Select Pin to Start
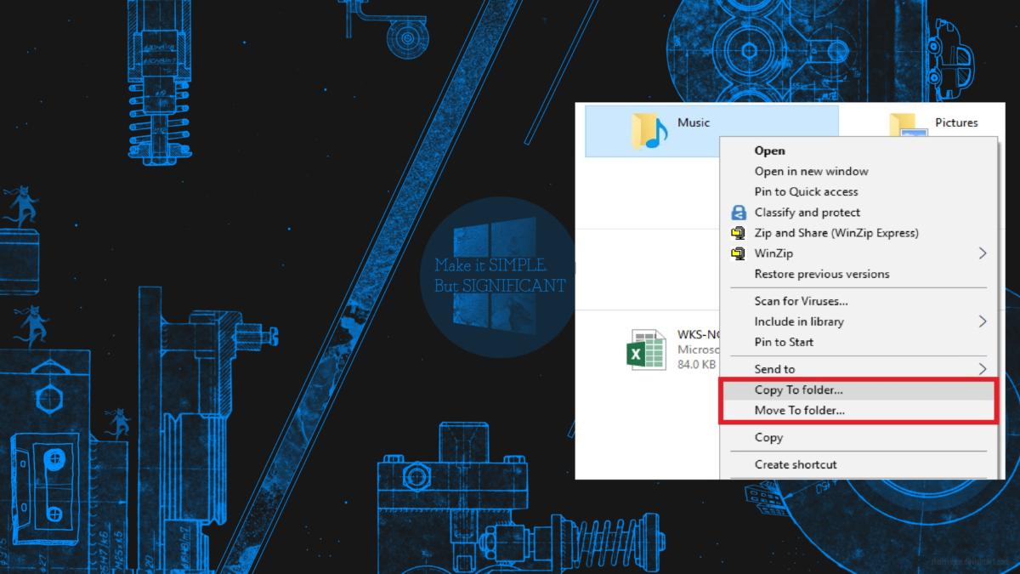The image size is (1020, 574). tap(784, 342)
